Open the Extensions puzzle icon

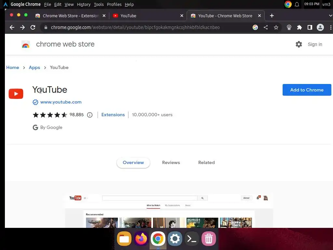300,27
